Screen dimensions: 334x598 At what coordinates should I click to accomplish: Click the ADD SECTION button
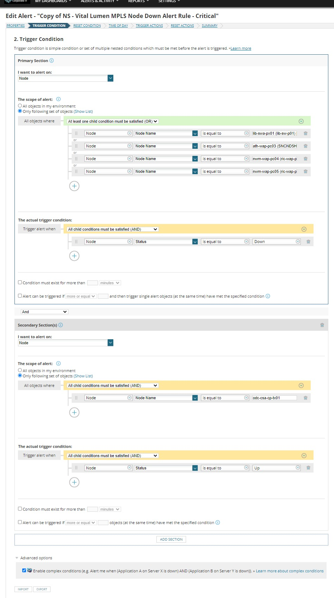point(171,539)
